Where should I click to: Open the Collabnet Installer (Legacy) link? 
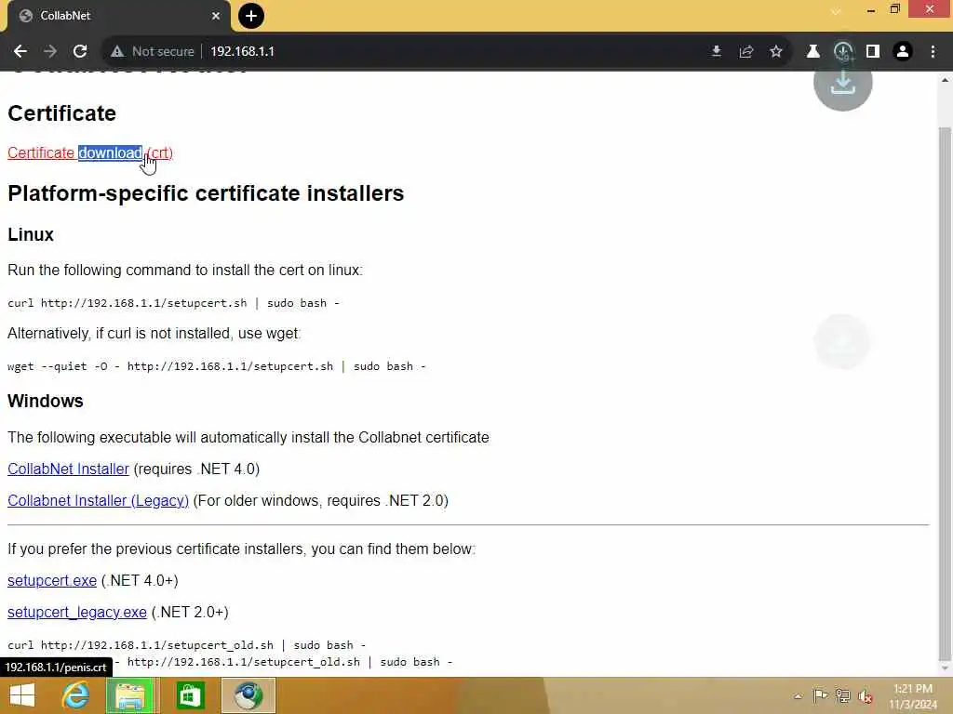[x=98, y=500]
